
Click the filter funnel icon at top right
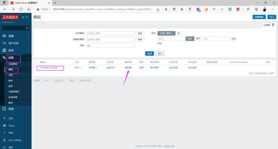(273, 25)
